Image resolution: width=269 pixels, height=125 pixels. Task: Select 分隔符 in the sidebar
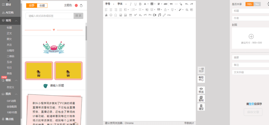10,51
